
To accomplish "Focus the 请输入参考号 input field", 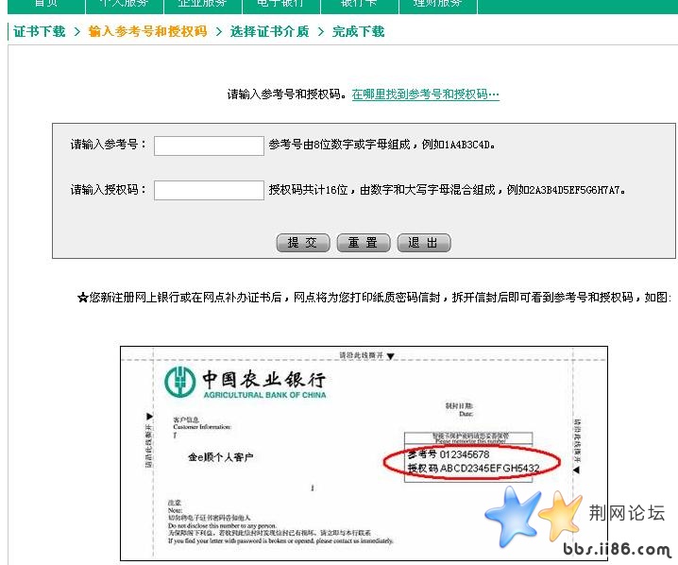I will [209, 146].
